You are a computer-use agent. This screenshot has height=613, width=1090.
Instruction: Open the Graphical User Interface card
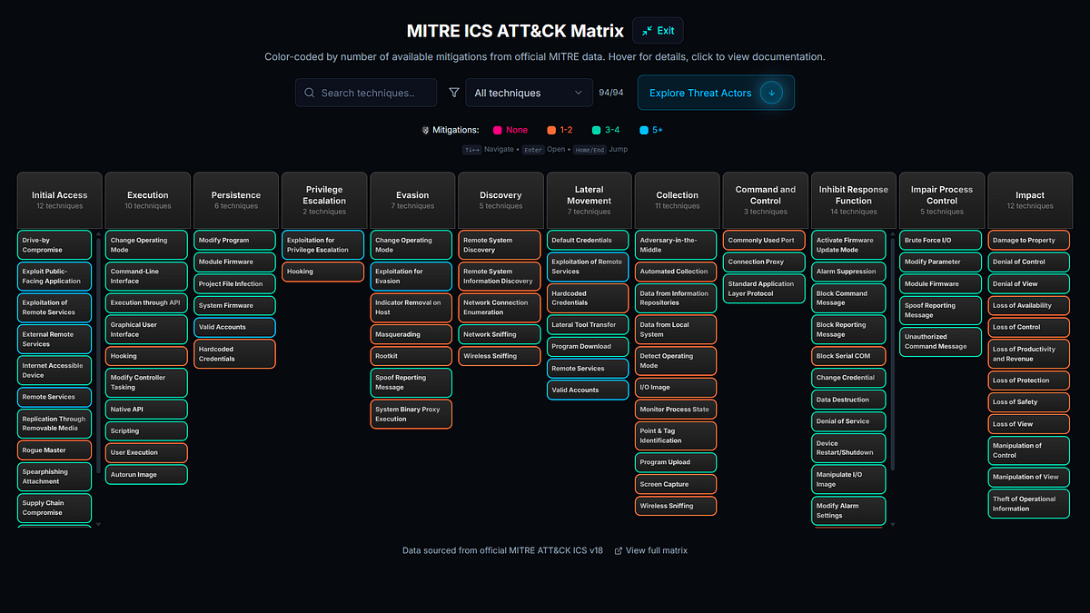pyautogui.click(x=147, y=329)
